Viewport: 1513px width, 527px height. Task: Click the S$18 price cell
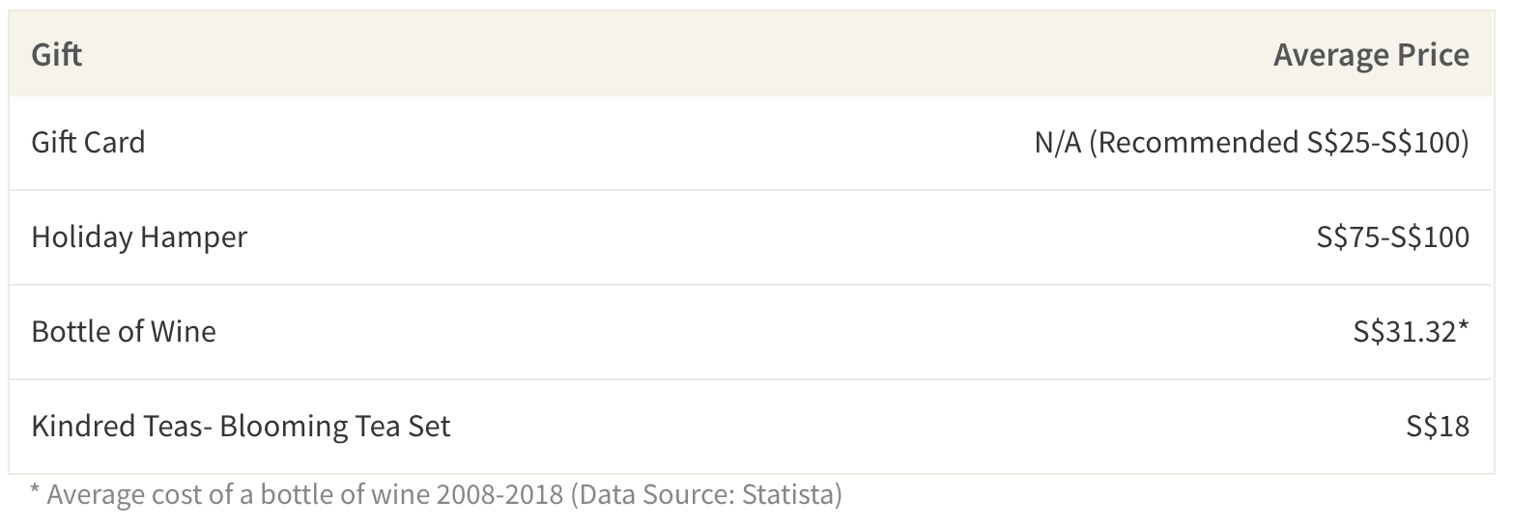[x=1438, y=426]
